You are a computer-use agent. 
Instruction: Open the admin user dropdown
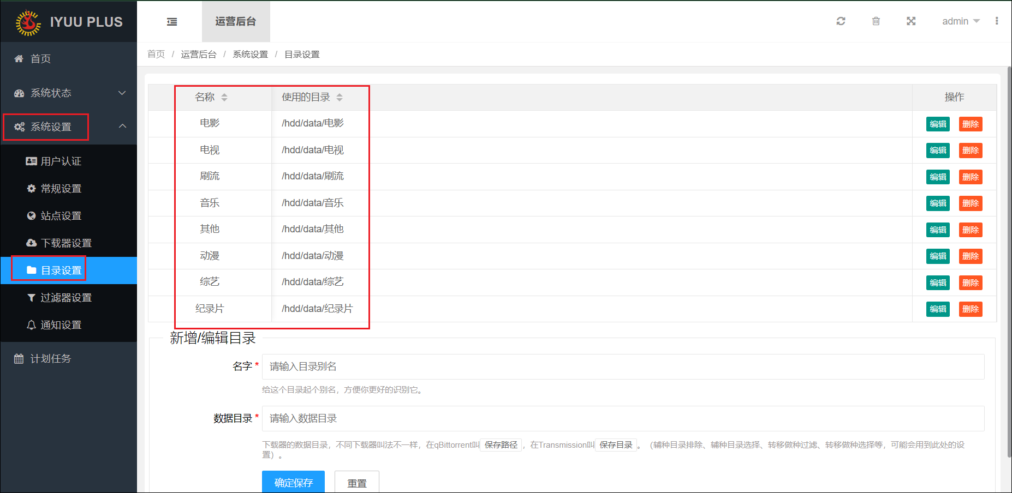click(x=960, y=21)
